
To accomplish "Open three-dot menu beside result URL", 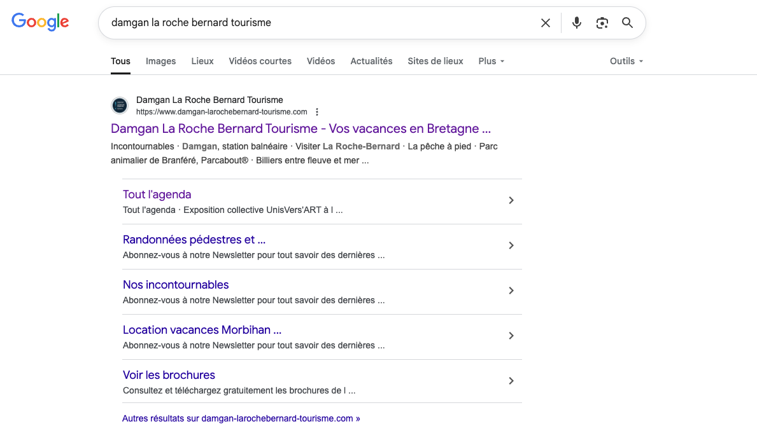I will [317, 112].
